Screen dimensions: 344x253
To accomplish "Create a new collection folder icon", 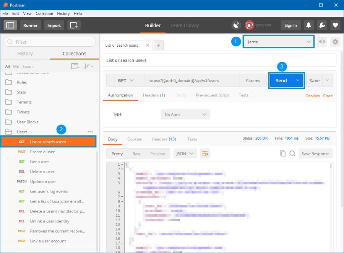I will pyautogui.click(x=75, y=66).
